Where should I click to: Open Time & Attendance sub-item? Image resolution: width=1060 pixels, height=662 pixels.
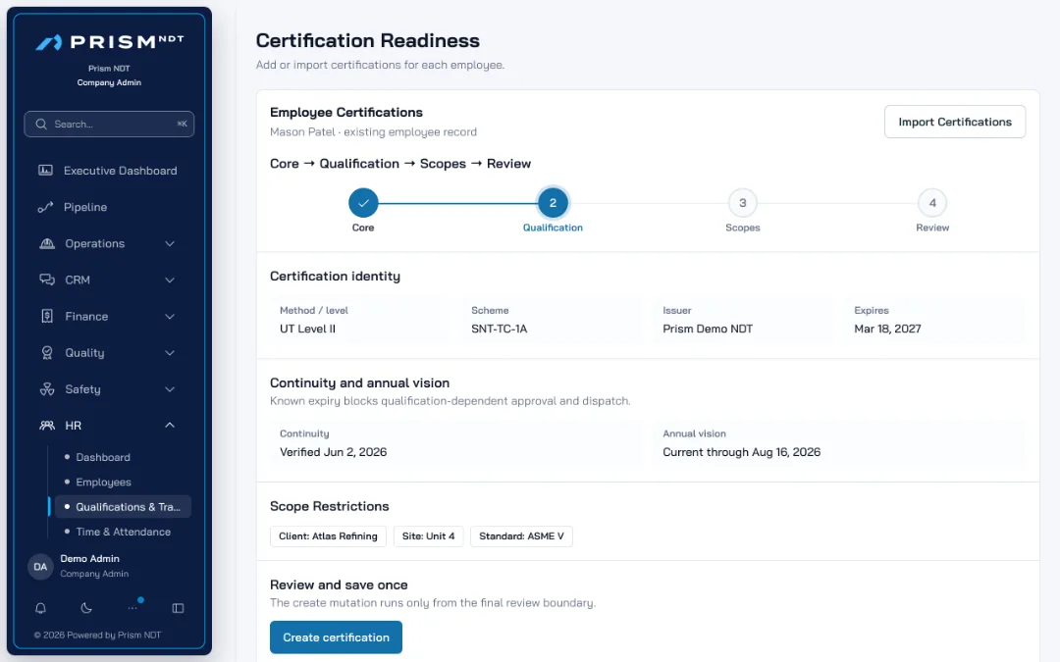click(123, 532)
